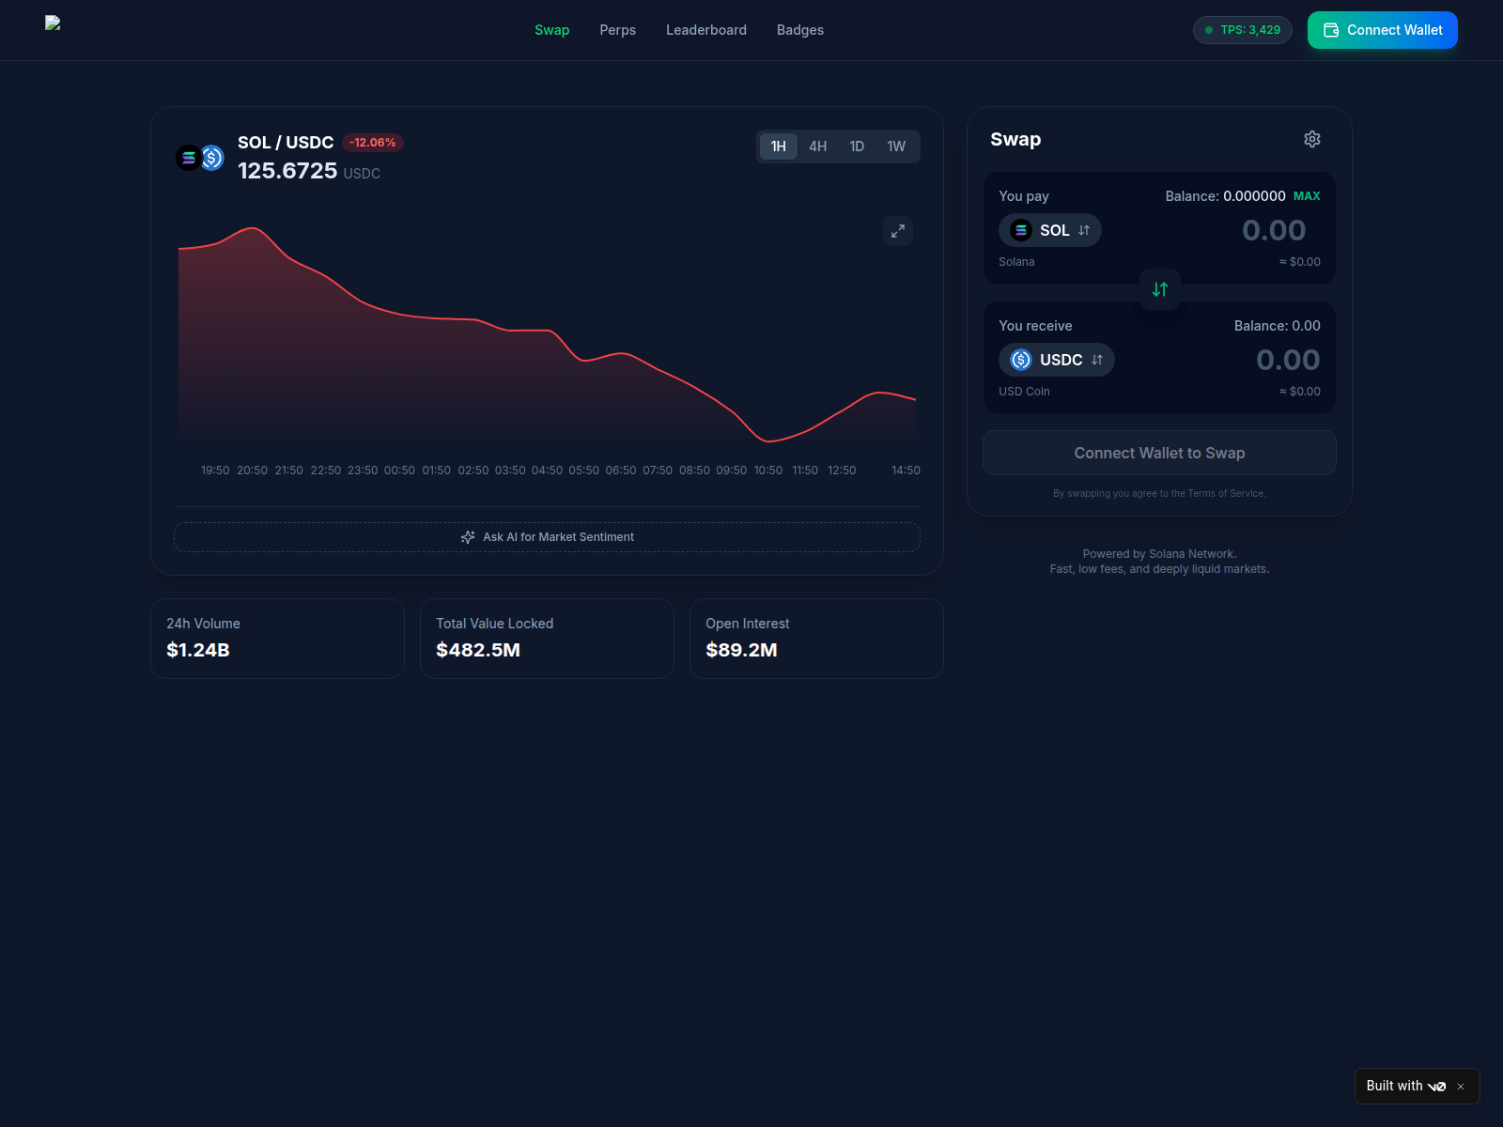1503x1127 pixels.
Task: Click the sparkle AI icon
Action: [468, 537]
